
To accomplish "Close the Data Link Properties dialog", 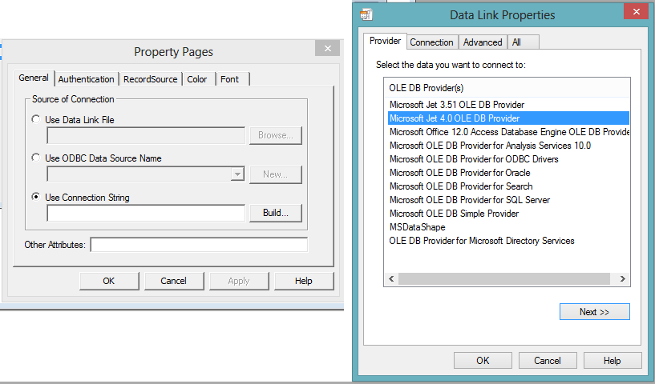I will (636, 11).
